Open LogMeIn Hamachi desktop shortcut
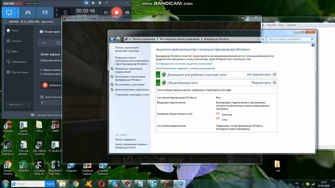 103,169
